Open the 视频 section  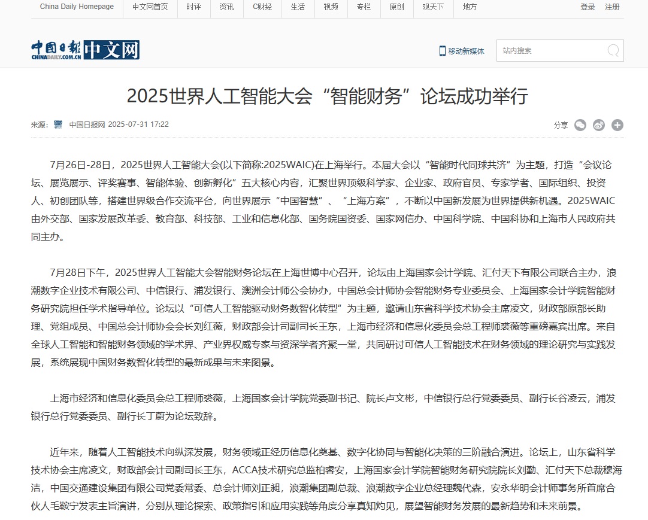tap(331, 7)
